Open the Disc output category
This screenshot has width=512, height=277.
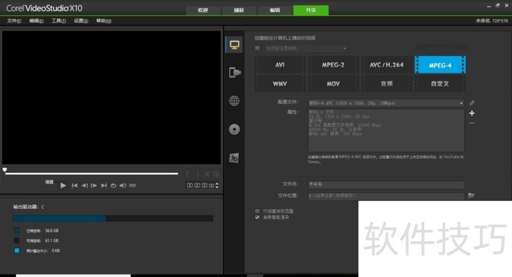coord(234,129)
